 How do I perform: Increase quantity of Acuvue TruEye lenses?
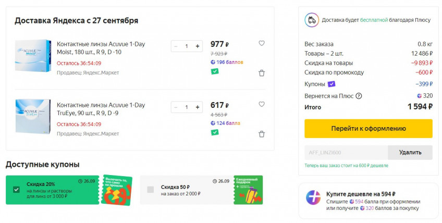(198, 107)
